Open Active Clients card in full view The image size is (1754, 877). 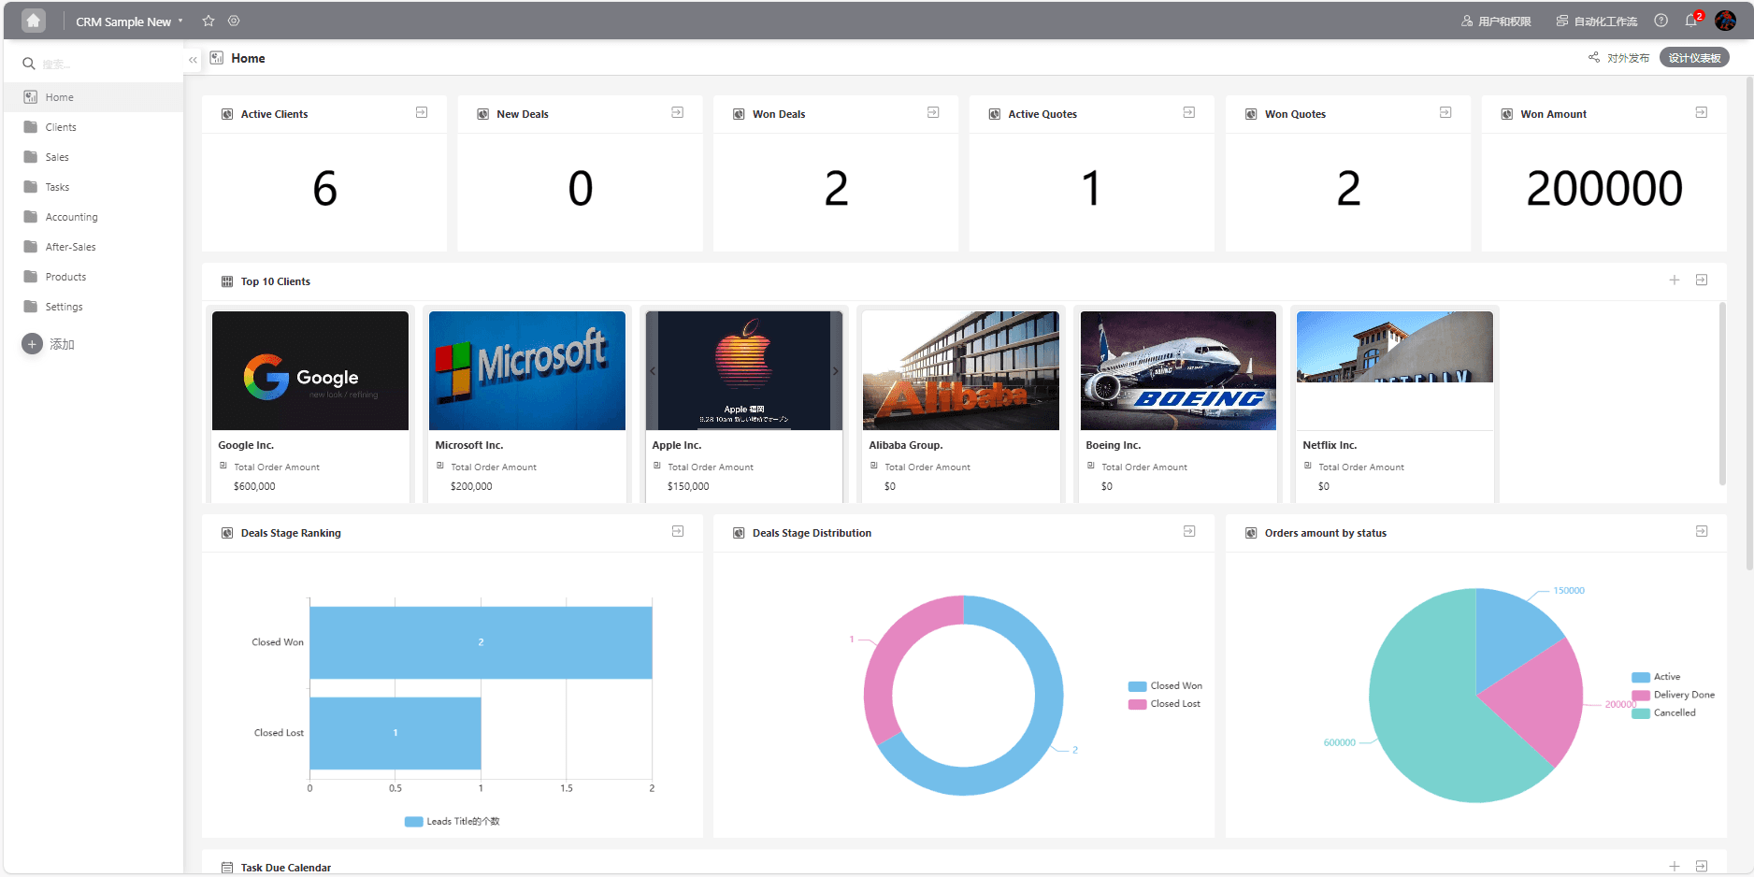pyautogui.click(x=422, y=112)
